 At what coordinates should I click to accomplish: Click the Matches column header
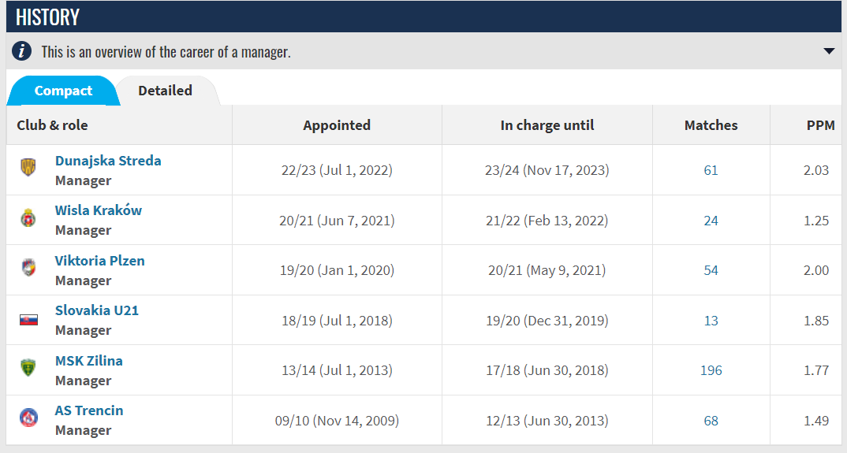(711, 125)
